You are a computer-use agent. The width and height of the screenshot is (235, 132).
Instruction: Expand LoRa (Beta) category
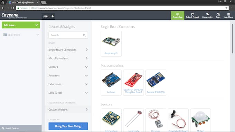pyautogui.click(x=68, y=93)
